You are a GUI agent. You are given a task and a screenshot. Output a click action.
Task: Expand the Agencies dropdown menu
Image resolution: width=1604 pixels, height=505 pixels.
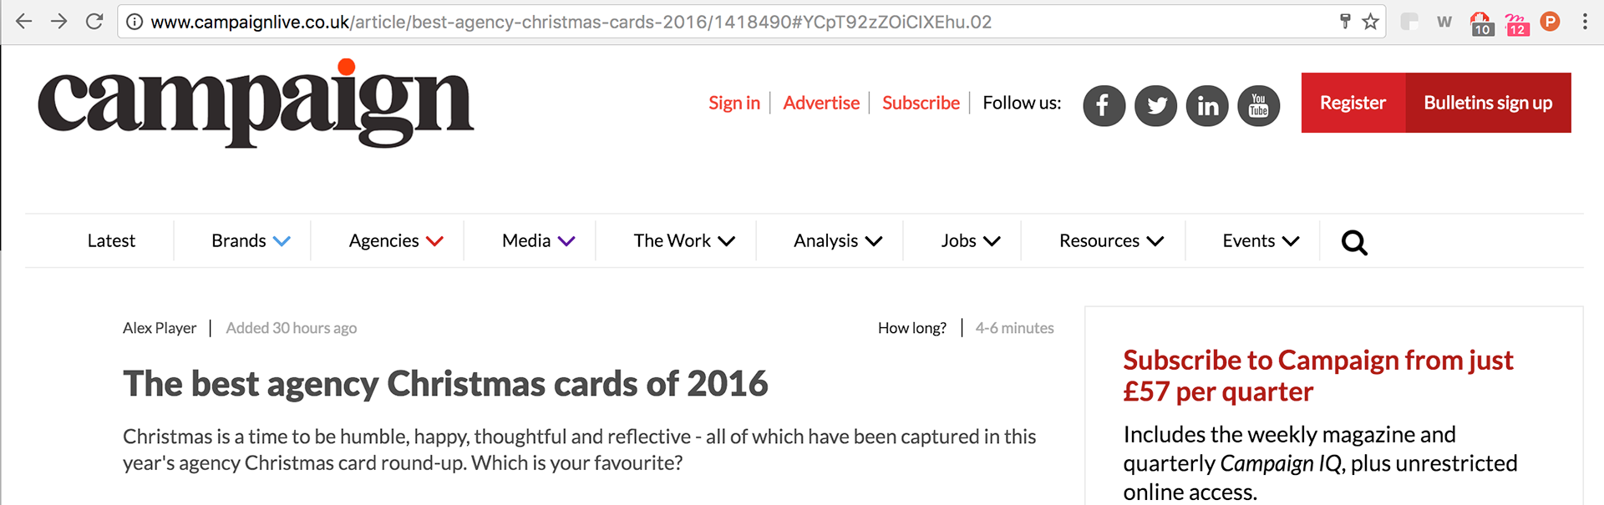(x=396, y=241)
